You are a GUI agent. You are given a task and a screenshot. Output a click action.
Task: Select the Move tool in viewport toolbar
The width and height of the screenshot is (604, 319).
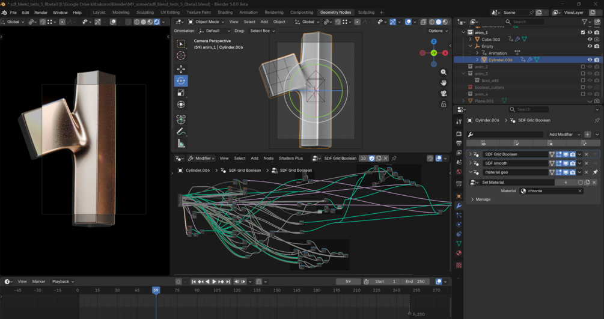tap(181, 69)
